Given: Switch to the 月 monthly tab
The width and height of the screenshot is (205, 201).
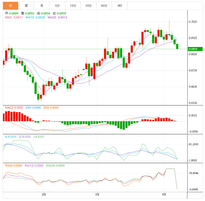Looking at the screenshot, I should tap(42, 6).
